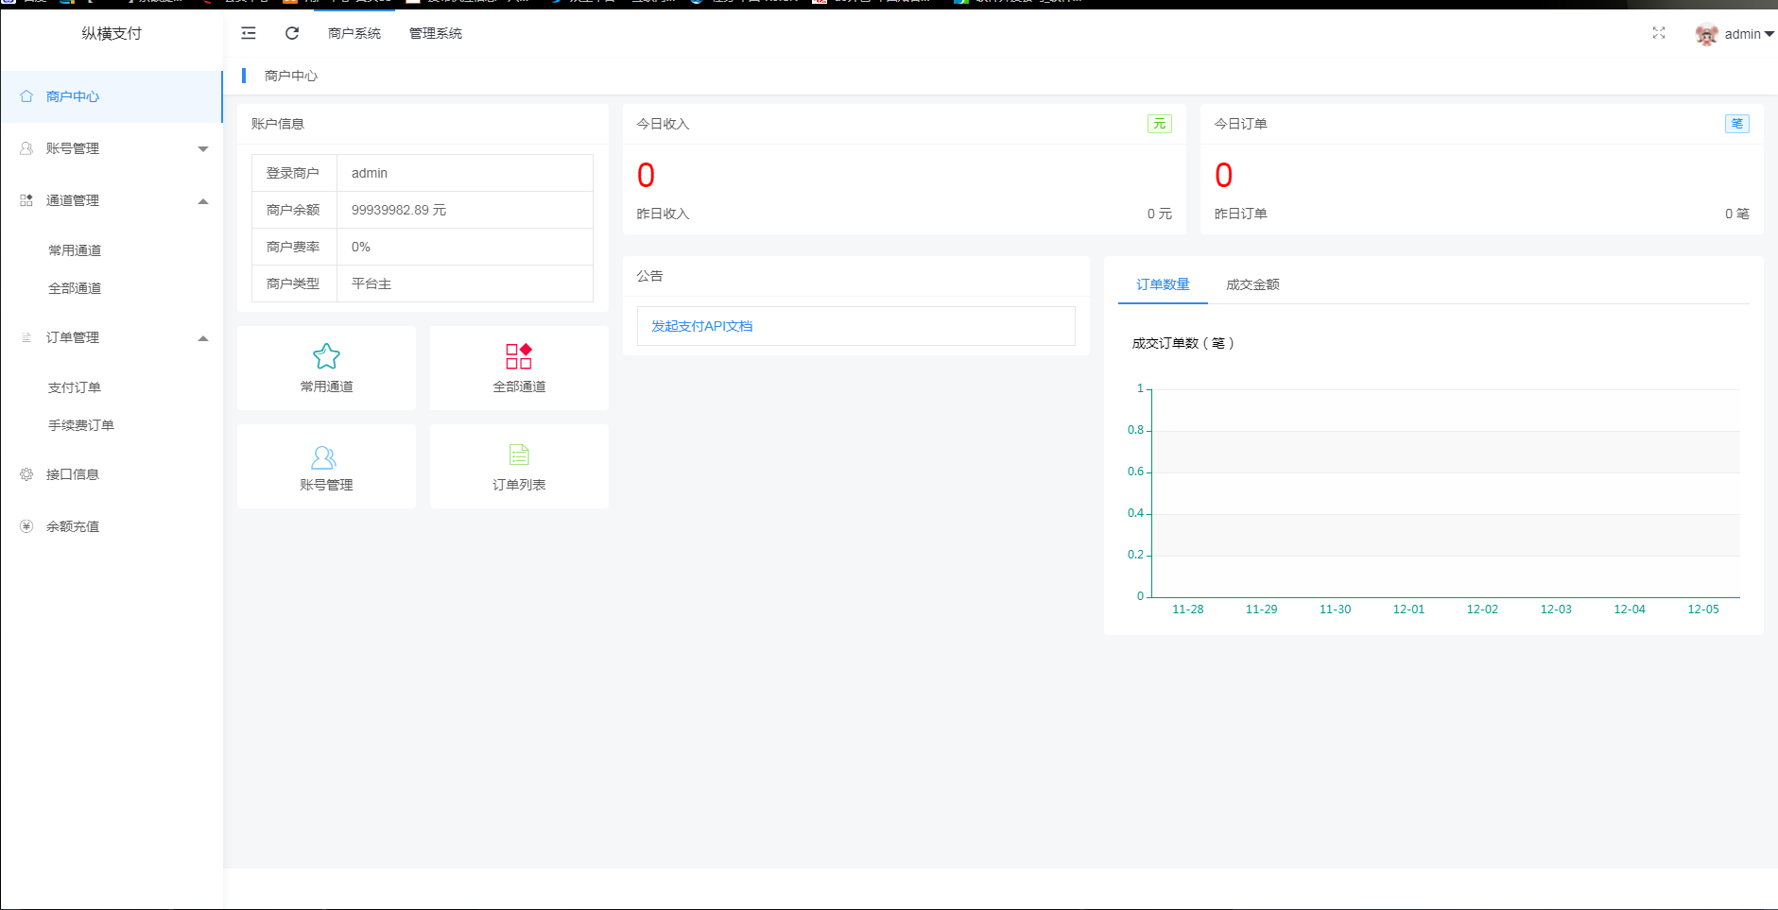Image resolution: width=1778 pixels, height=910 pixels.
Task: Open the 全部通道 grid icon tile
Action: pyautogui.click(x=519, y=356)
